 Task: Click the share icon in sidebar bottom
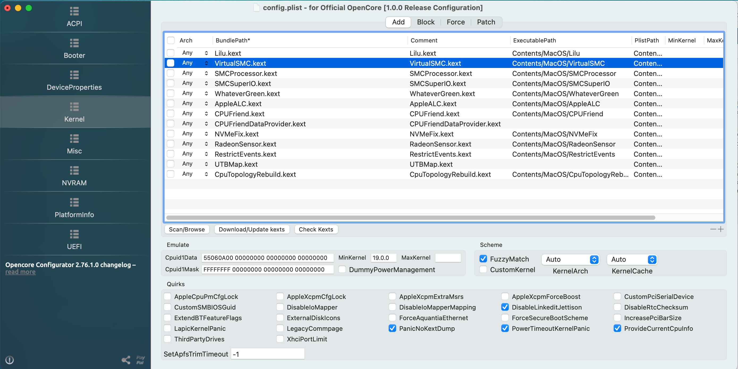126,360
